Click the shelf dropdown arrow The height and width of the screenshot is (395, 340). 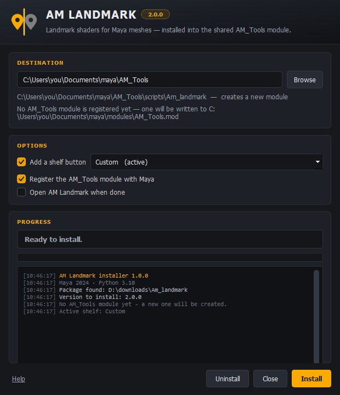318,162
